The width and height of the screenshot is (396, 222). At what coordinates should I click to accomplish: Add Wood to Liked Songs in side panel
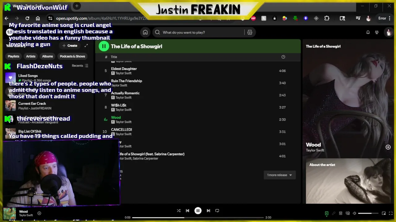388,147
